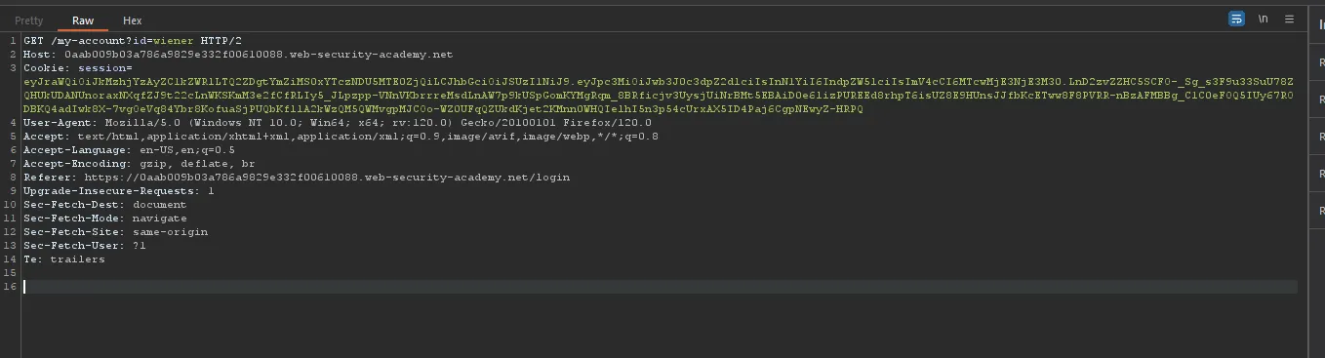Click the 'Accept-Language:' header name
Screen dimensions: 1325x358
point(77,150)
